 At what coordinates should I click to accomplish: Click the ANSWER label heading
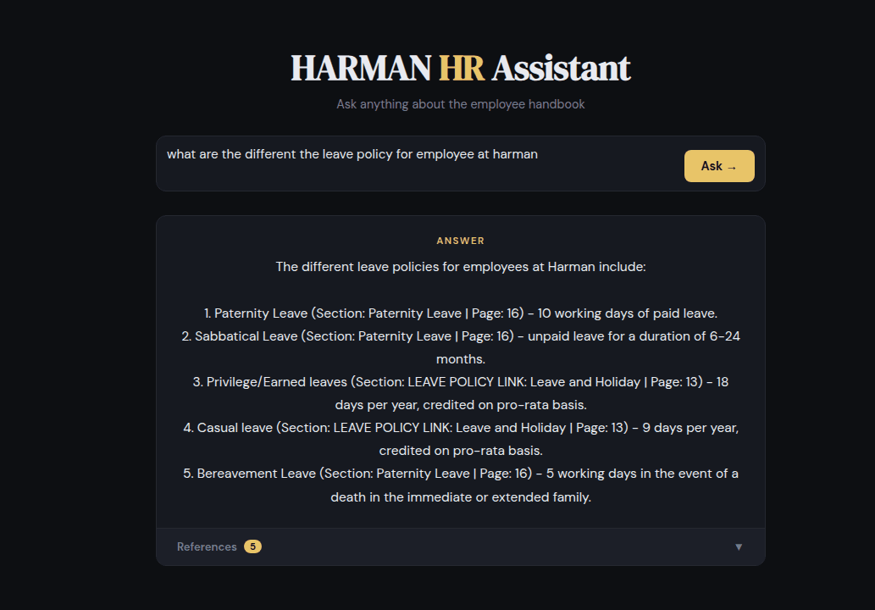pos(460,241)
